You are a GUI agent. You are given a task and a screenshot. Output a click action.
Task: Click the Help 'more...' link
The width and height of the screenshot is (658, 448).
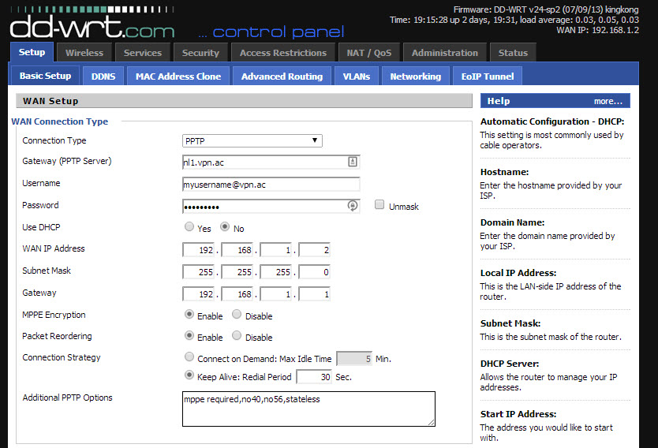[608, 101]
